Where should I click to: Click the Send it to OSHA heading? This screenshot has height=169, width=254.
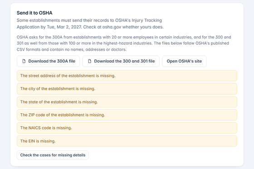34,13
